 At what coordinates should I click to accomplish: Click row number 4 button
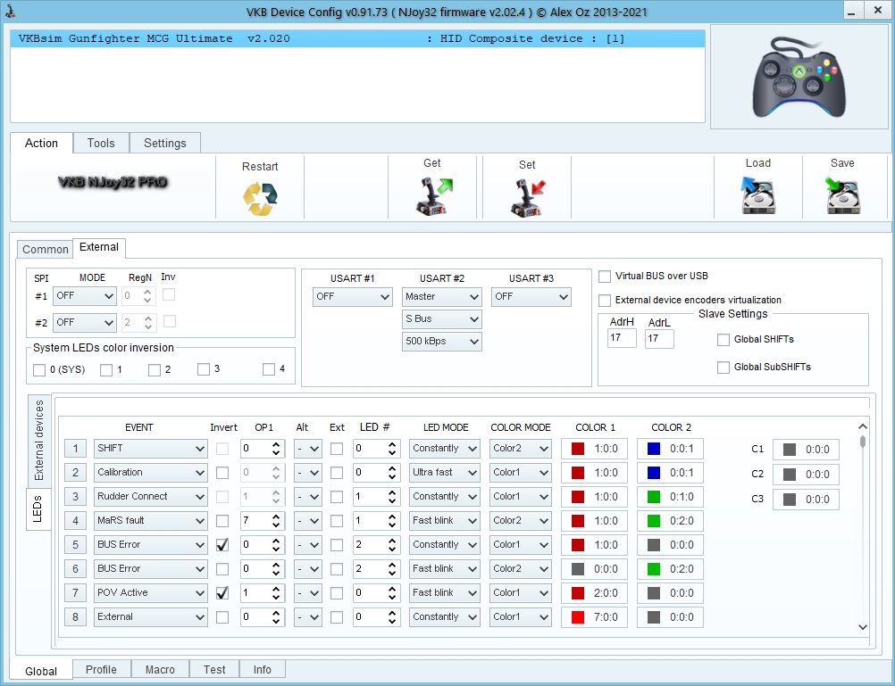pyautogui.click(x=75, y=520)
